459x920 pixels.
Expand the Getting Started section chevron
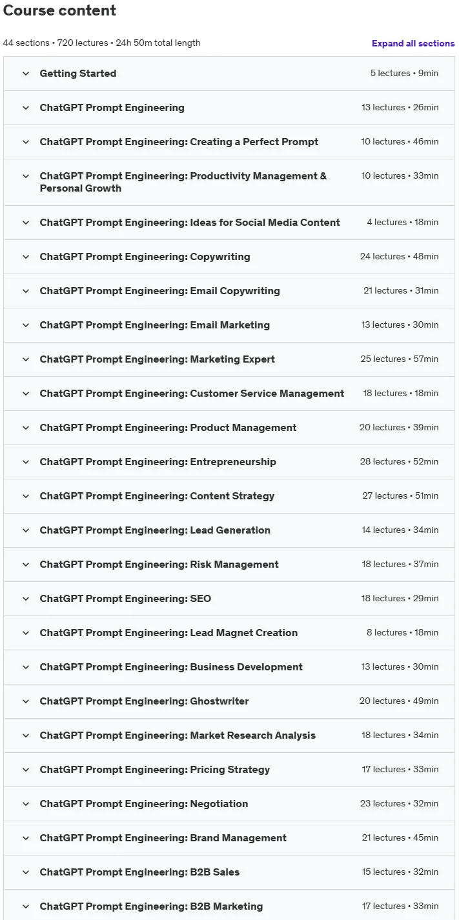click(26, 74)
